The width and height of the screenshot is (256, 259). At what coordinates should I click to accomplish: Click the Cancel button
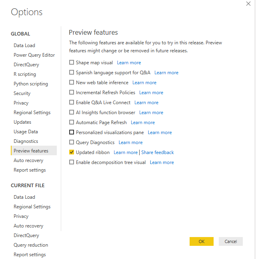(231, 241)
